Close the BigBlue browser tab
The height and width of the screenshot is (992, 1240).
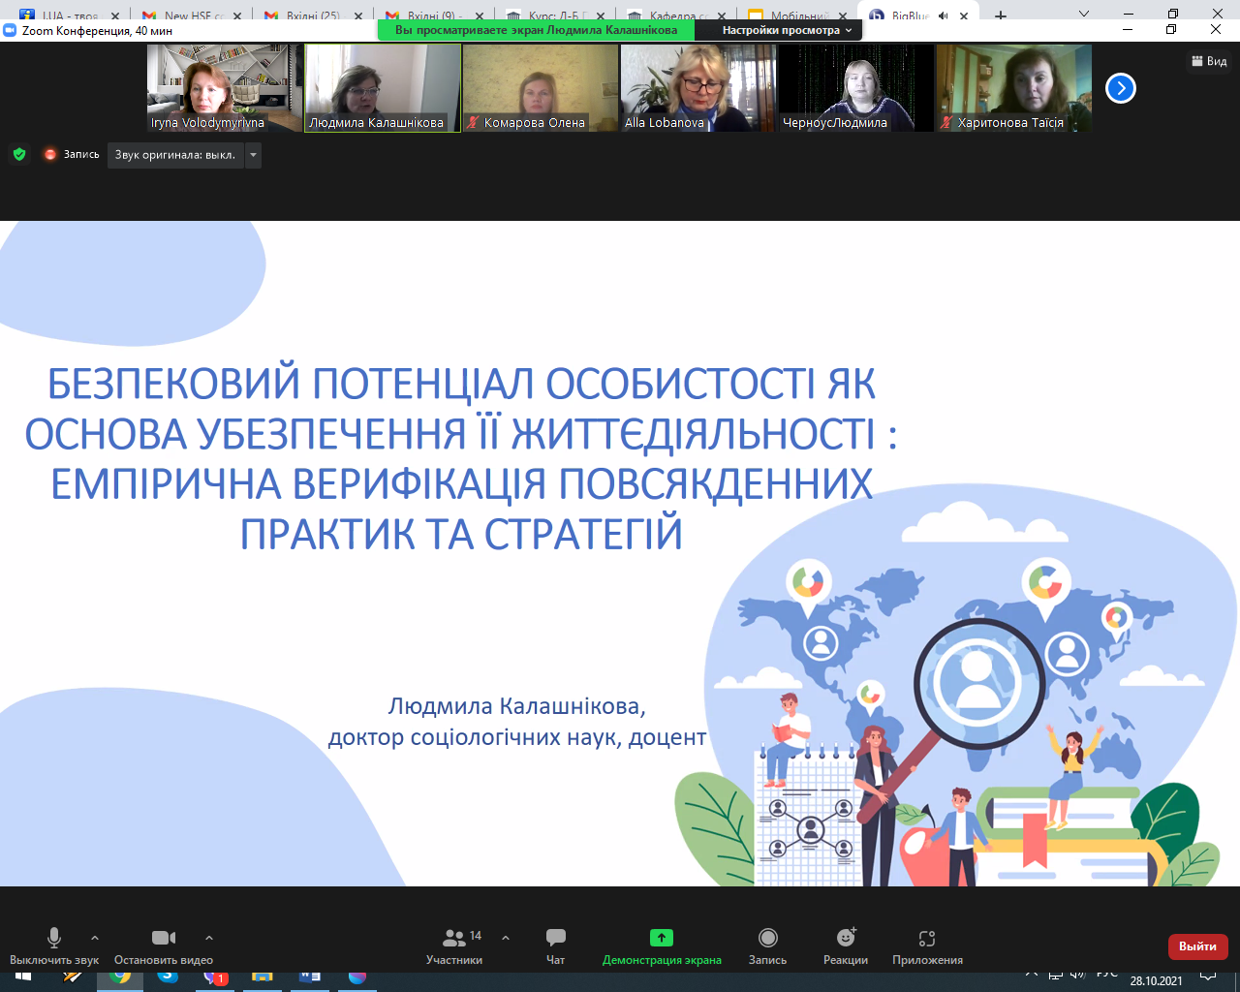point(964,15)
